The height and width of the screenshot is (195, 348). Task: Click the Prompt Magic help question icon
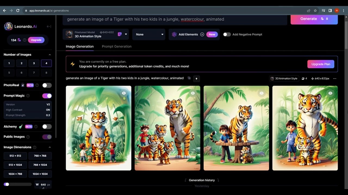(x=28, y=96)
